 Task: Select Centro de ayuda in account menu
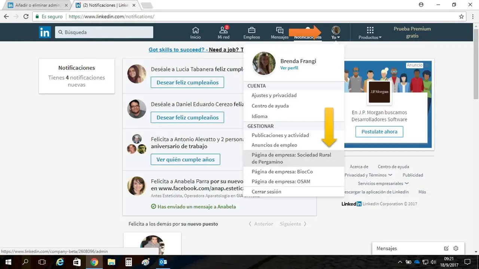(x=270, y=106)
